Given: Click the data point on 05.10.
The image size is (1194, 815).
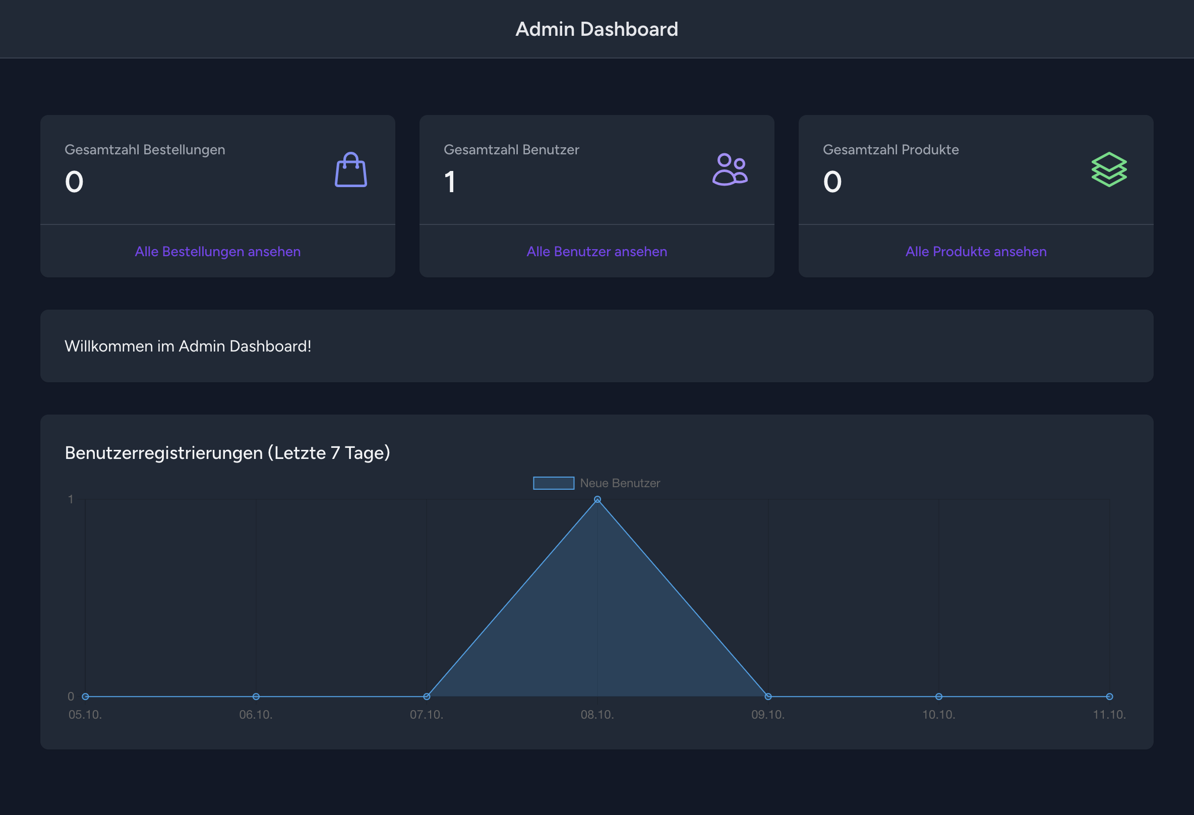Looking at the screenshot, I should coord(85,696).
